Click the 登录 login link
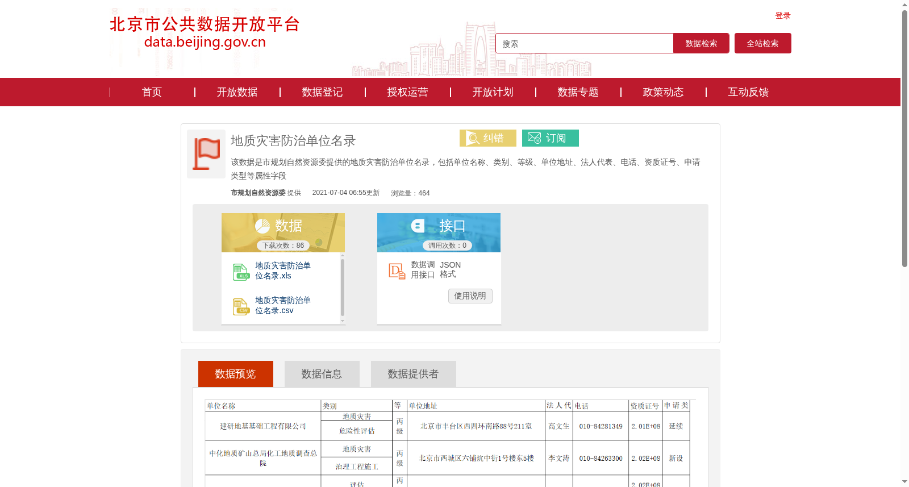Screen dimensions: 909x487 (x=783, y=16)
